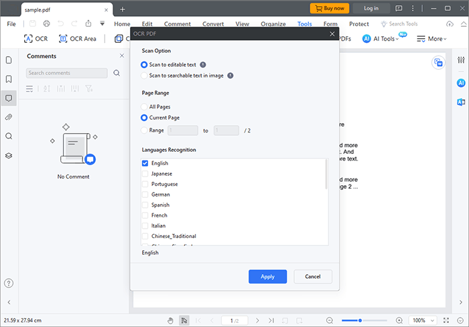
Task: Switch to the Organize tab
Action: (273, 24)
